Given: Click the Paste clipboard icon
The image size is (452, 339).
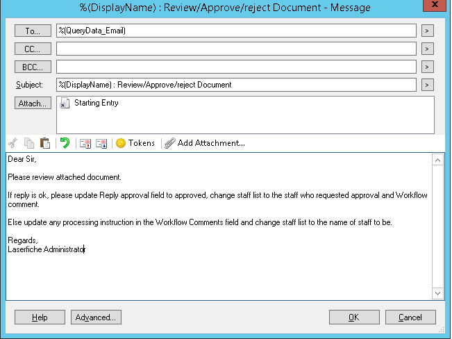Looking at the screenshot, I should (x=44, y=143).
